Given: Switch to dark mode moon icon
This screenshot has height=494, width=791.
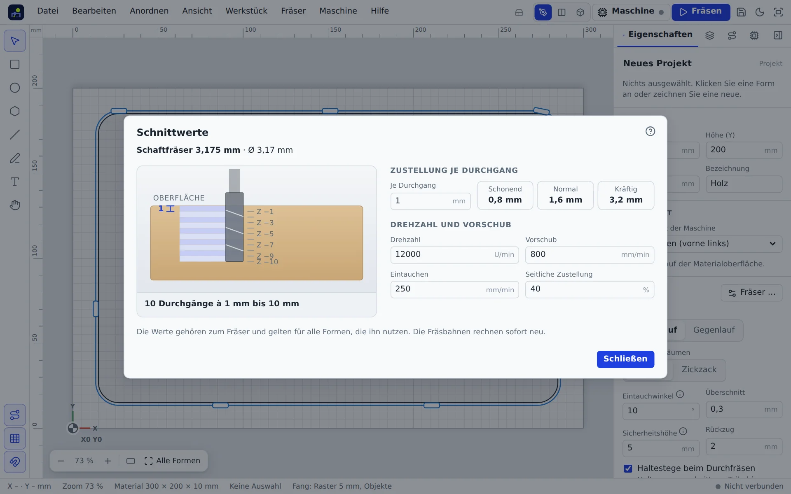Looking at the screenshot, I should point(760,12).
